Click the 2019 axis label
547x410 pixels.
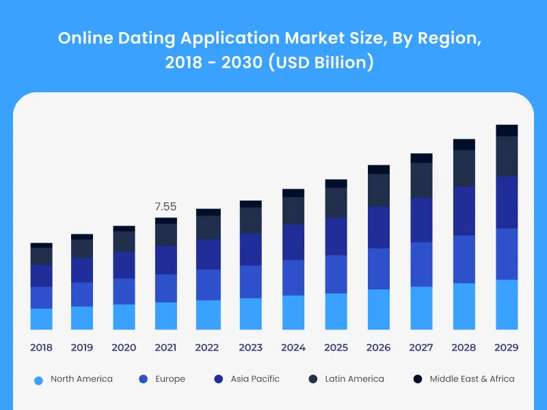82,348
